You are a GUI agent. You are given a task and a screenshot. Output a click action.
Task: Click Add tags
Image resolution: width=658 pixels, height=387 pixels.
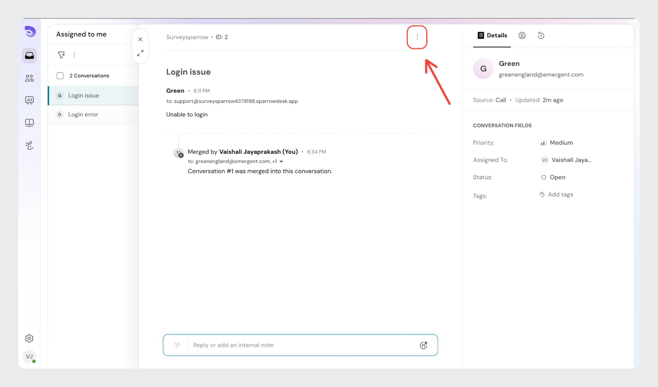coord(560,195)
